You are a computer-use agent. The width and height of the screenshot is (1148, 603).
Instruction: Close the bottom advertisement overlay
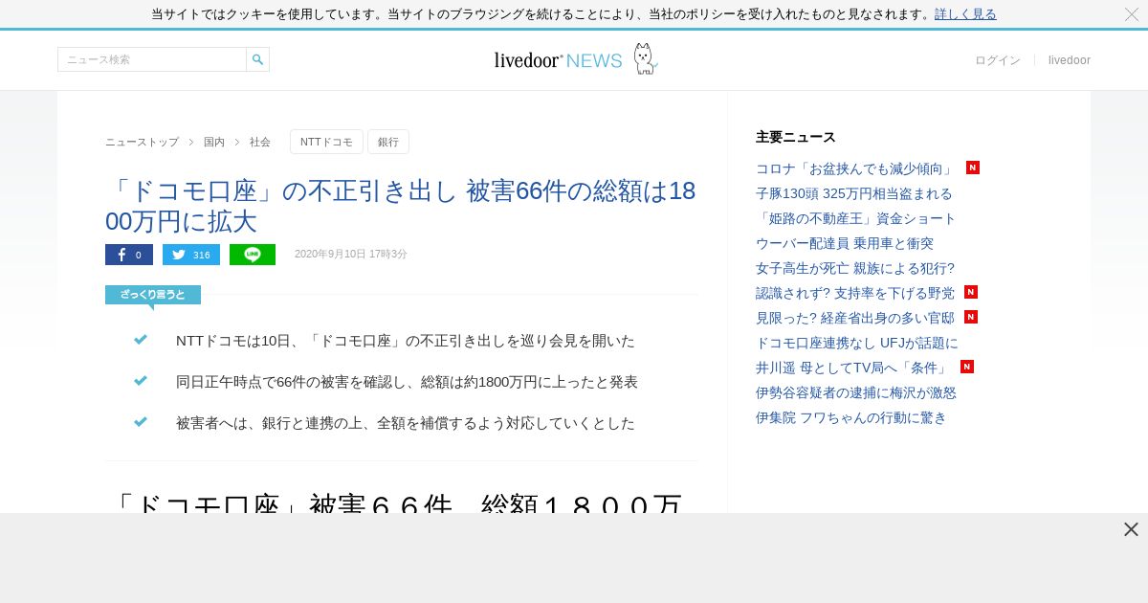click(x=1131, y=529)
